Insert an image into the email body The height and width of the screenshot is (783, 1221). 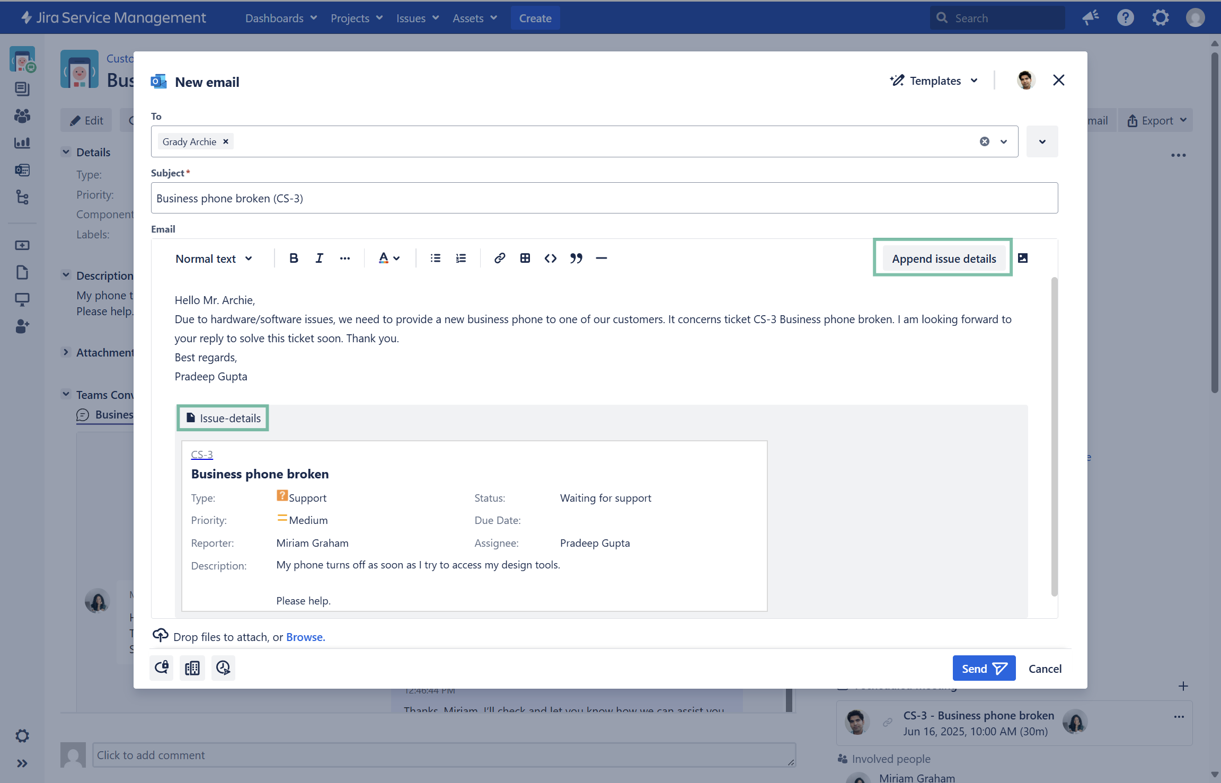(x=1023, y=258)
